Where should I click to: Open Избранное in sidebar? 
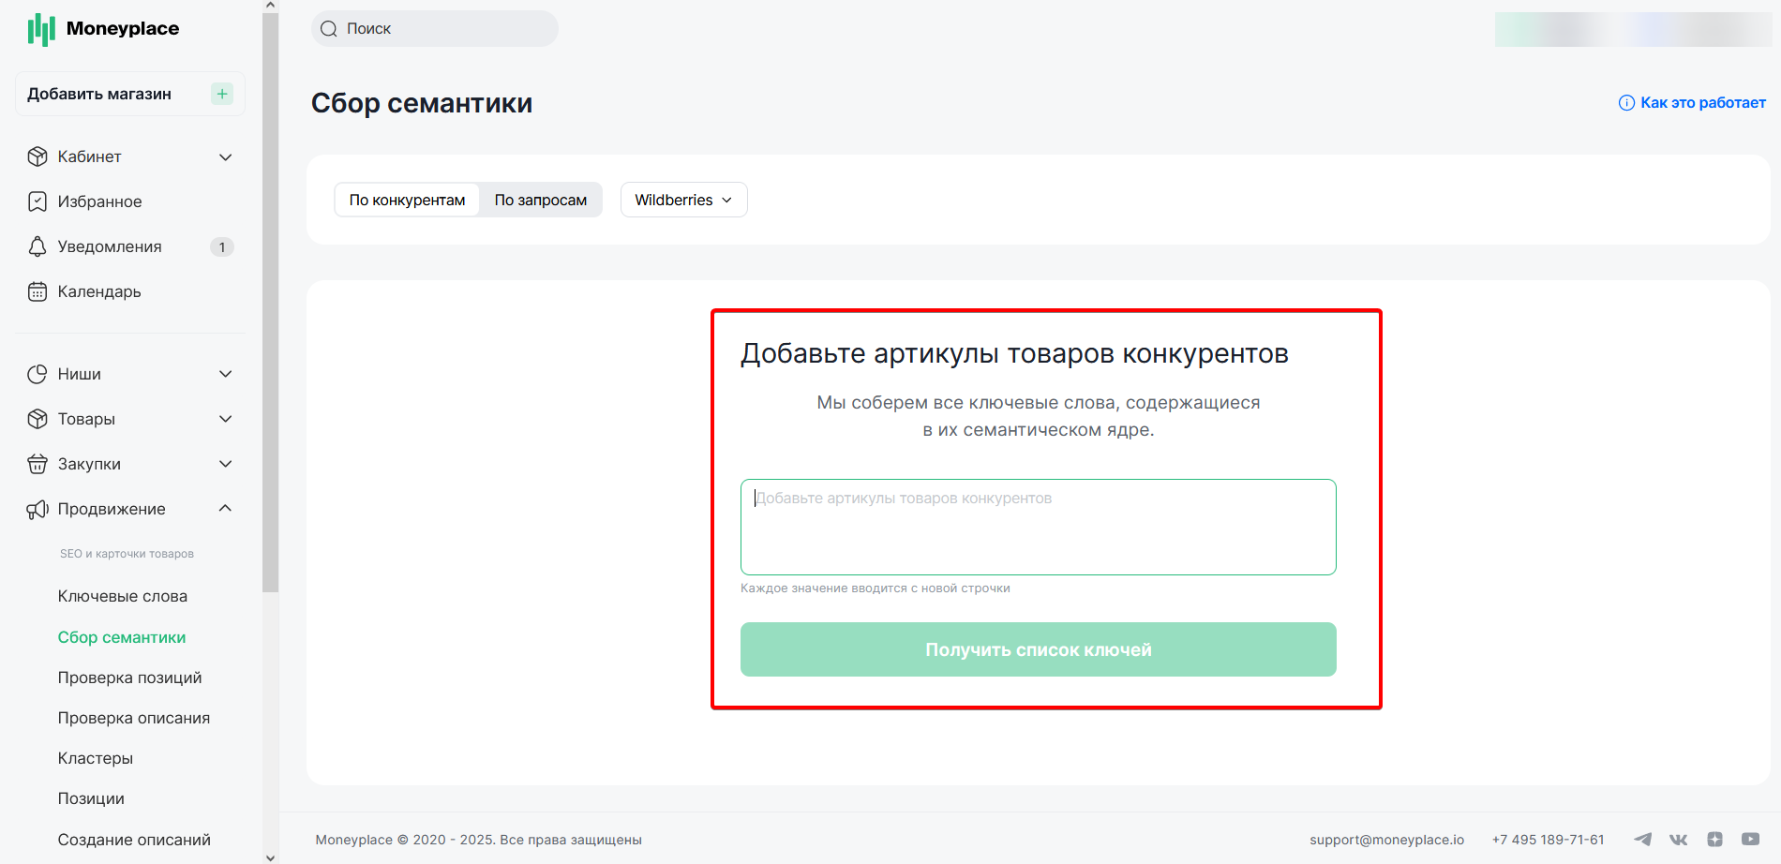click(100, 201)
